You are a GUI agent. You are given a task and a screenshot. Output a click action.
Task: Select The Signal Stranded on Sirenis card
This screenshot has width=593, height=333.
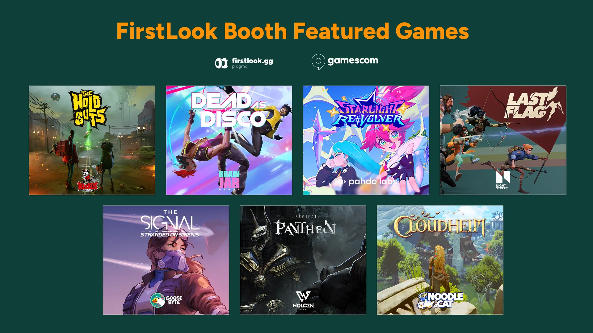(x=166, y=260)
